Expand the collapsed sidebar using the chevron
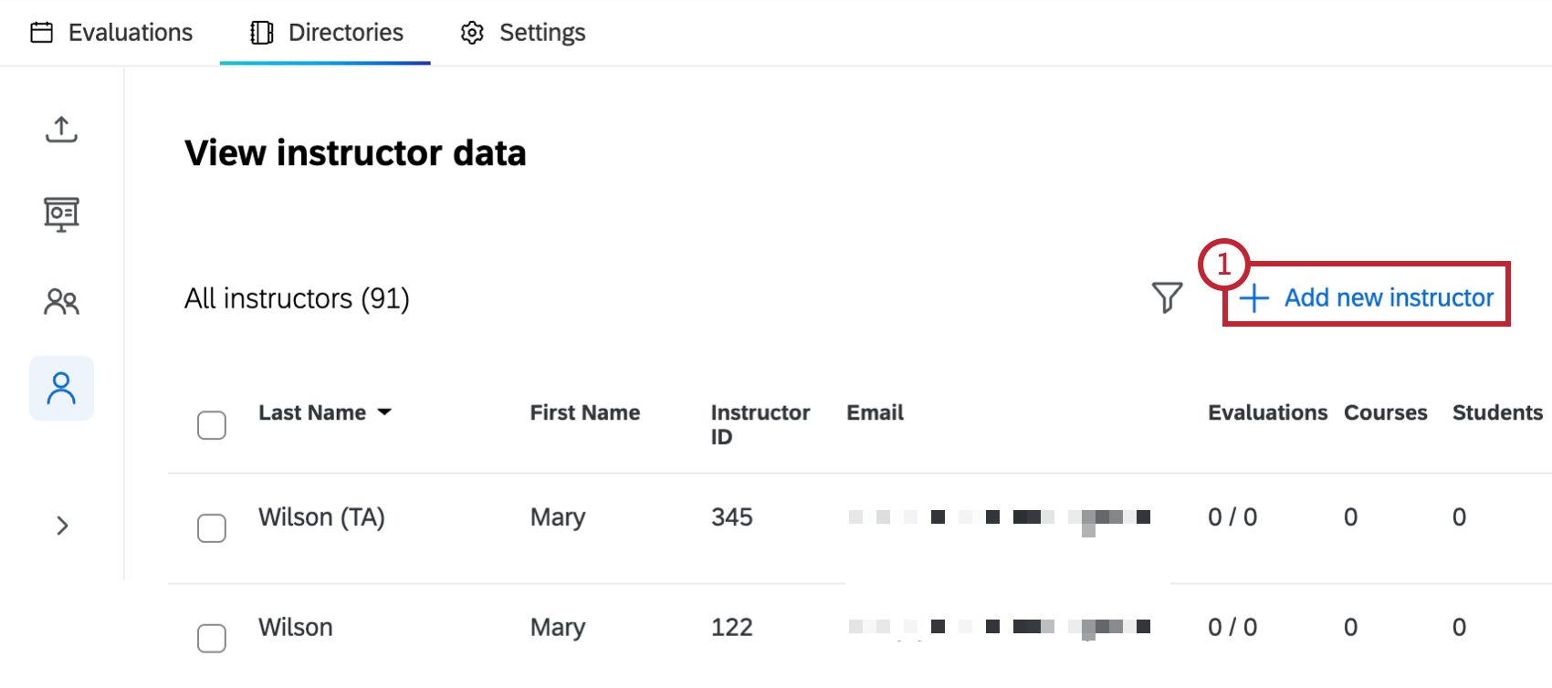Viewport: 1552px width, 688px height. click(61, 526)
